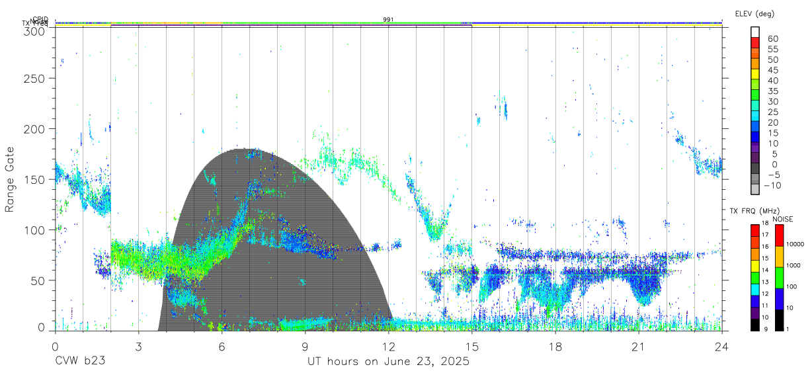Click ELEV swatch between 30 and 35

point(756,95)
